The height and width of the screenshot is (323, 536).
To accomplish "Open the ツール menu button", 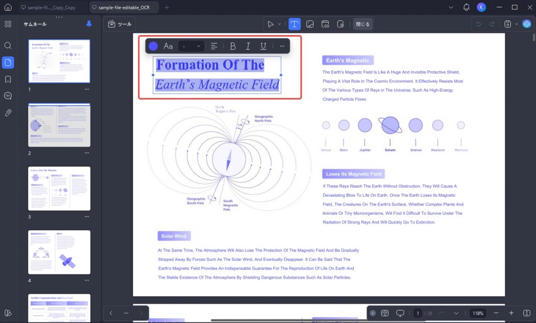I will (x=120, y=24).
